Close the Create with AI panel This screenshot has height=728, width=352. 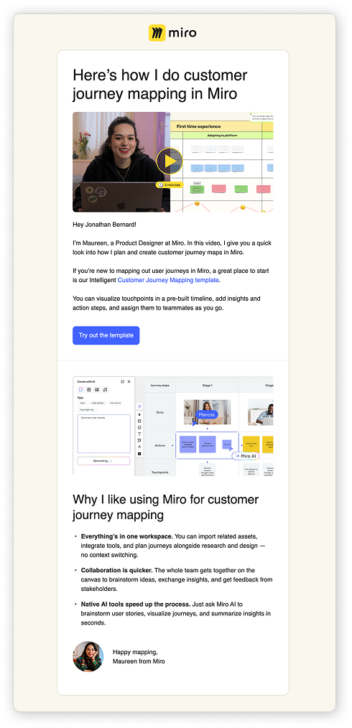tap(129, 382)
